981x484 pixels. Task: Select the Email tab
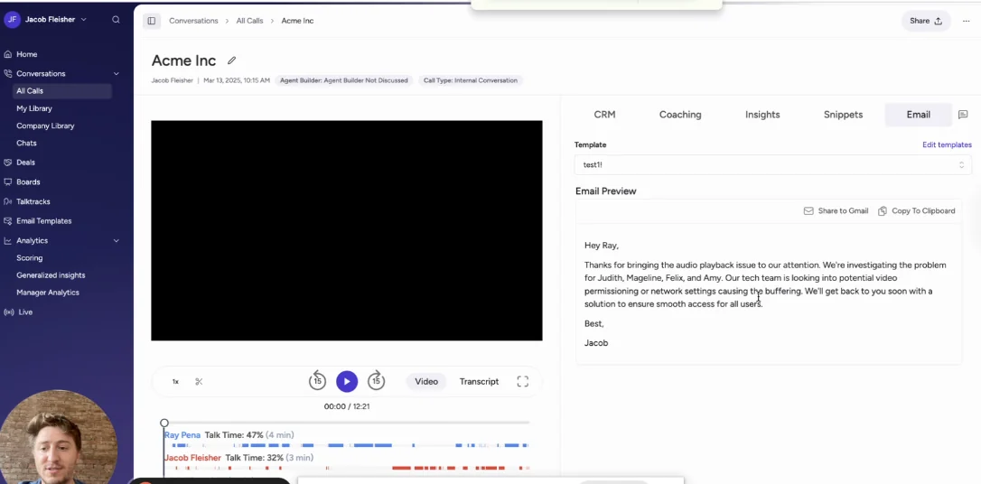pyautogui.click(x=918, y=115)
